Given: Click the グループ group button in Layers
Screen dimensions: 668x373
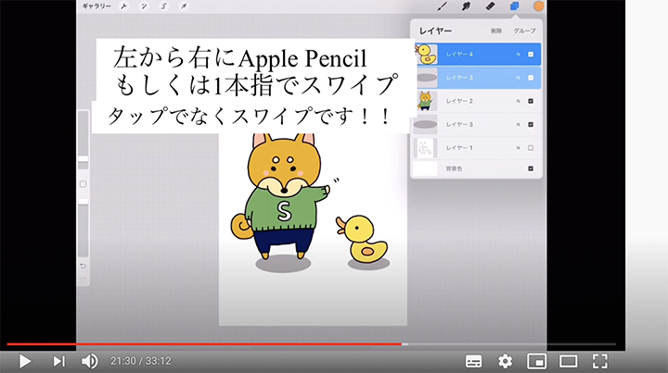Looking at the screenshot, I should click(525, 31).
